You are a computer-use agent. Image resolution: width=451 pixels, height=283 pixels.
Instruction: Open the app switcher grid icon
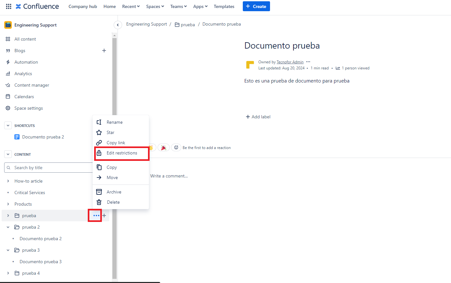9,6
